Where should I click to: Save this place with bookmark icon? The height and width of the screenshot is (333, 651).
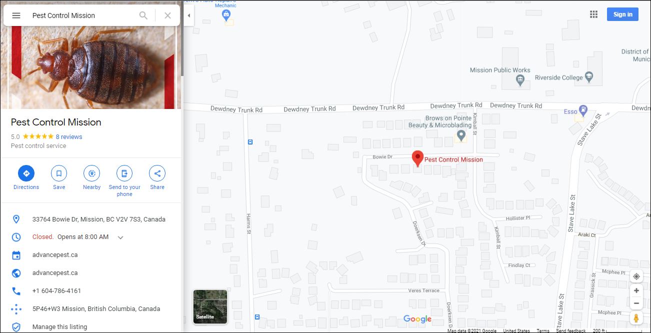click(59, 173)
